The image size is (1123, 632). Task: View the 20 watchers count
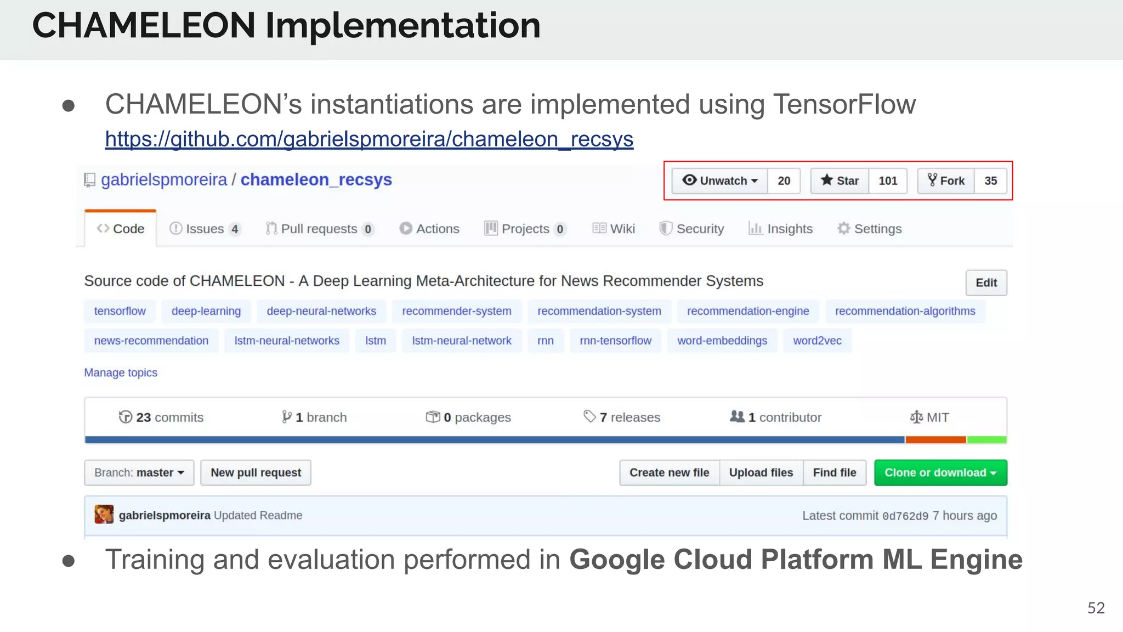point(784,180)
